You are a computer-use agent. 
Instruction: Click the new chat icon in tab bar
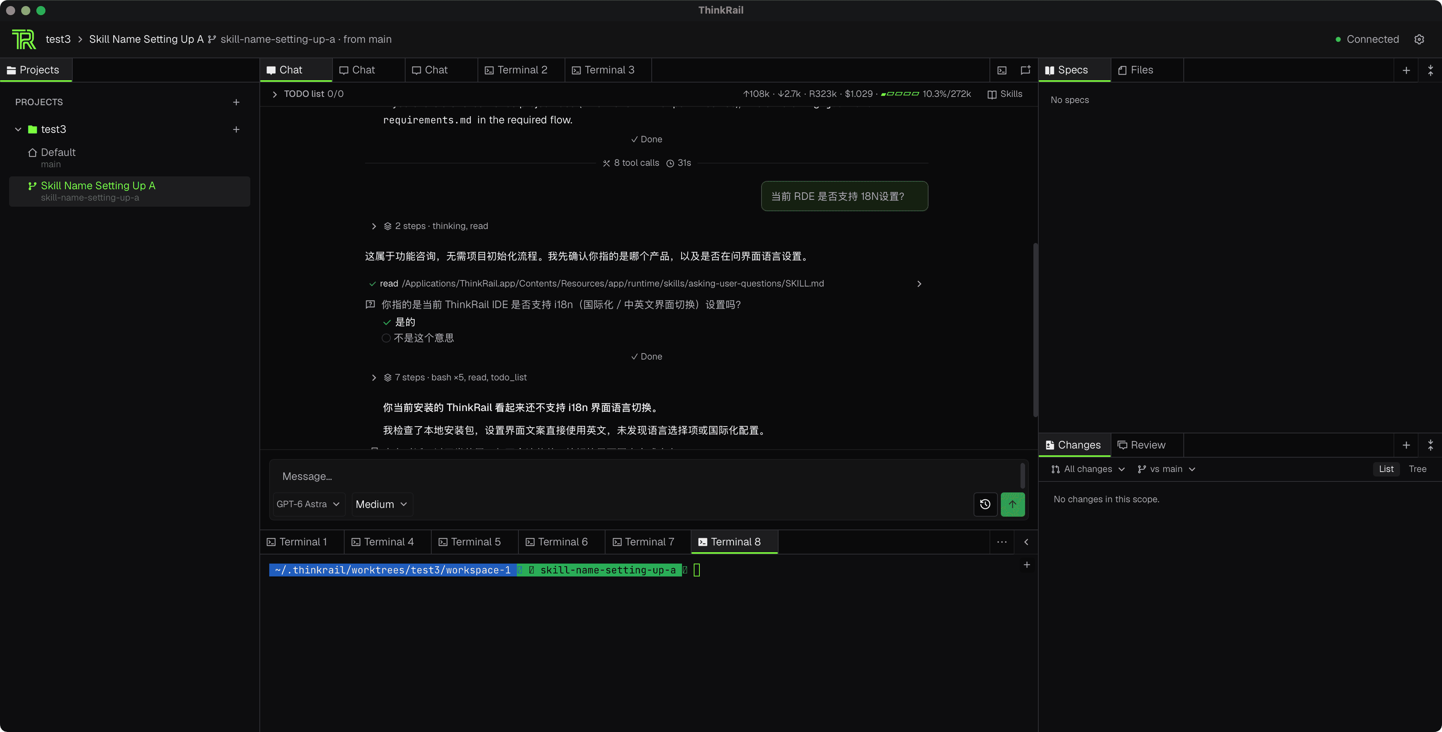pos(1025,70)
